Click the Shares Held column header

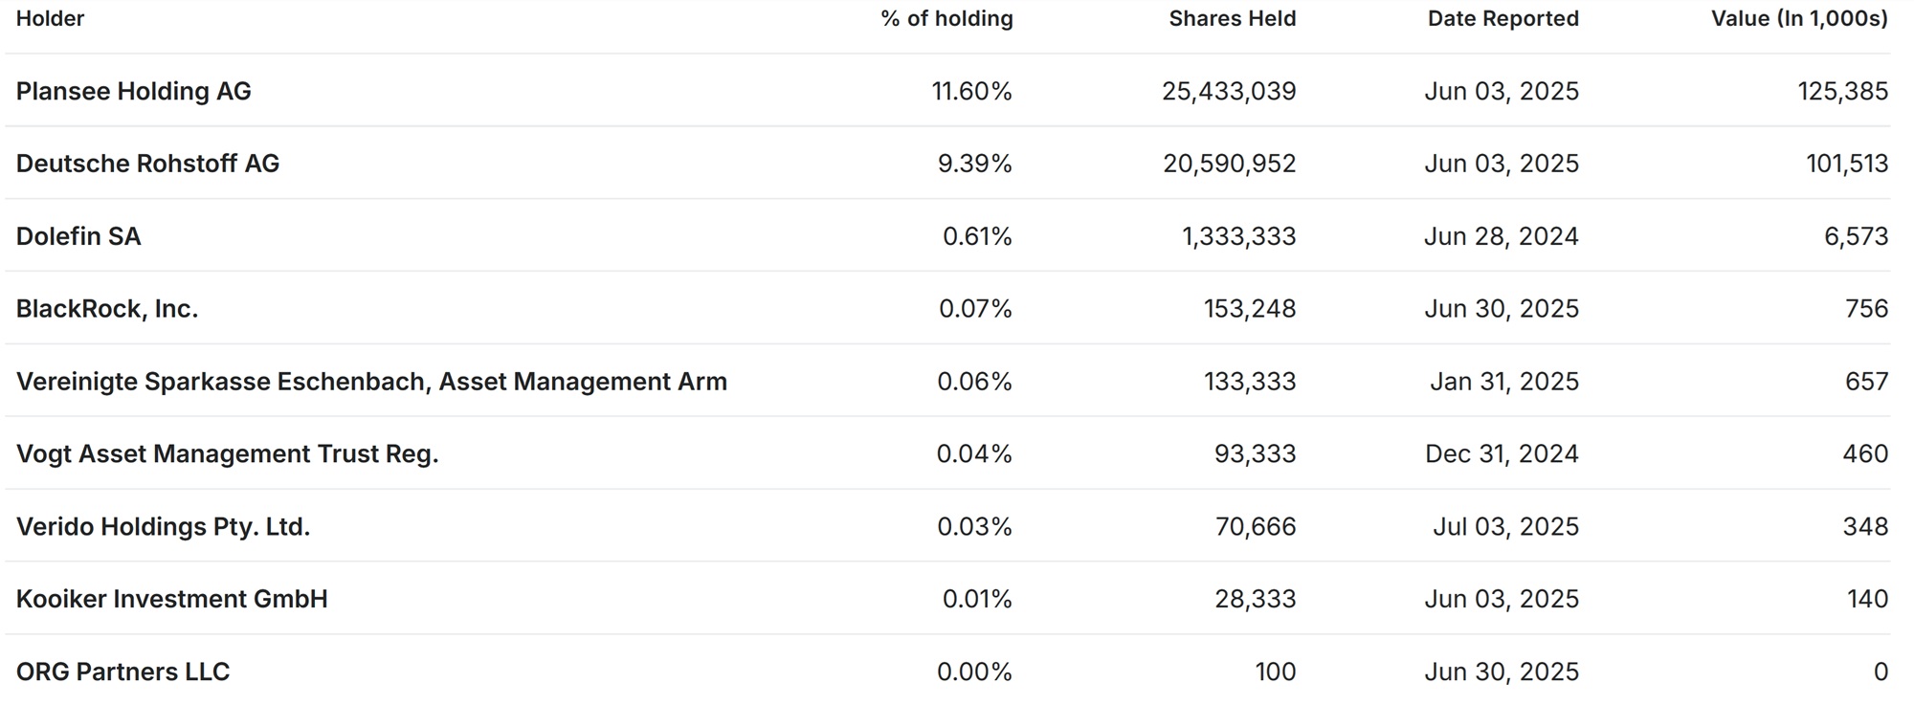1232,18
